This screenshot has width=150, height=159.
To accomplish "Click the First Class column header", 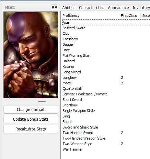I will coord(130,16).
